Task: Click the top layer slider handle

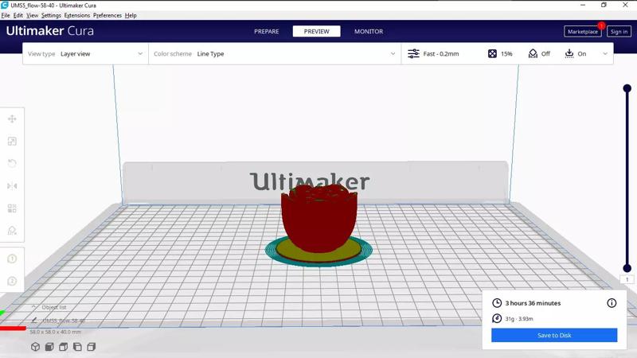Action: 627,88
